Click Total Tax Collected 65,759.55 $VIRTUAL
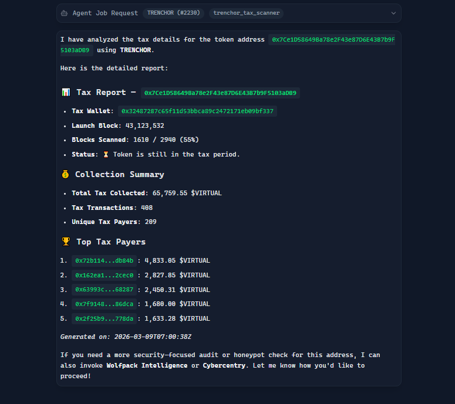This screenshot has height=404, width=455. (x=187, y=193)
